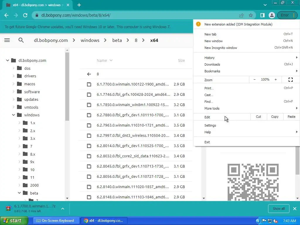This screenshot has width=300, height=225.
Task: Open the side panel icon in toolbar
Action: click(x=262, y=15)
